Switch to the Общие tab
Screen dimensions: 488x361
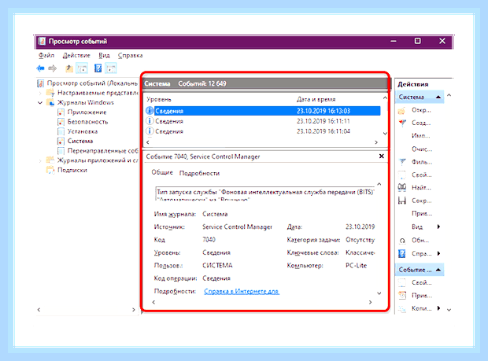click(162, 172)
